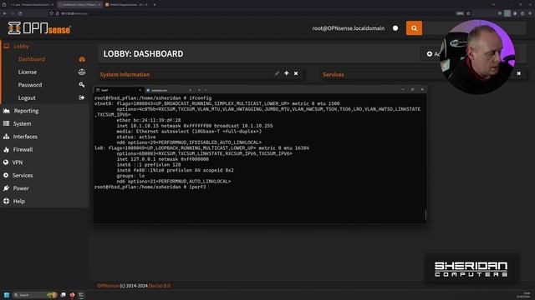This screenshot has height=300, width=535.
Task: Select Logout in the Lobby menu
Action: pyautogui.click(x=27, y=98)
